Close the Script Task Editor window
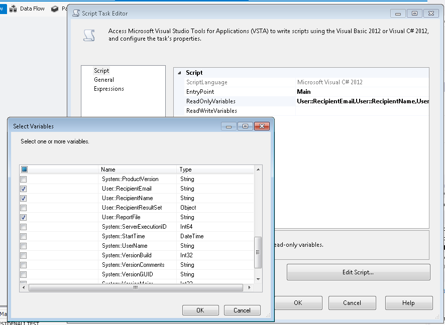Screen dimensions: 445x325 [431, 14]
